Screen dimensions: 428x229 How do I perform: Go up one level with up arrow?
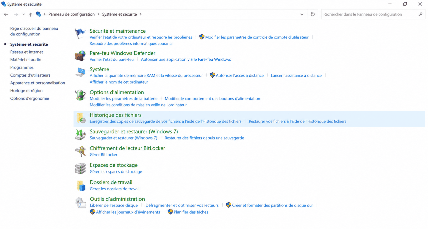click(x=30, y=14)
